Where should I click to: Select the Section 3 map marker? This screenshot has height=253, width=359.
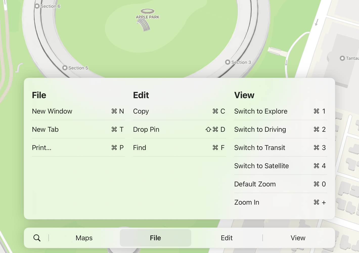228,62
